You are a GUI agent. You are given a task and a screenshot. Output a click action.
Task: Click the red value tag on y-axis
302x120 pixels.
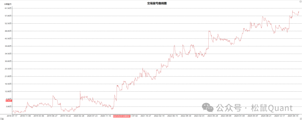click(9, 101)
